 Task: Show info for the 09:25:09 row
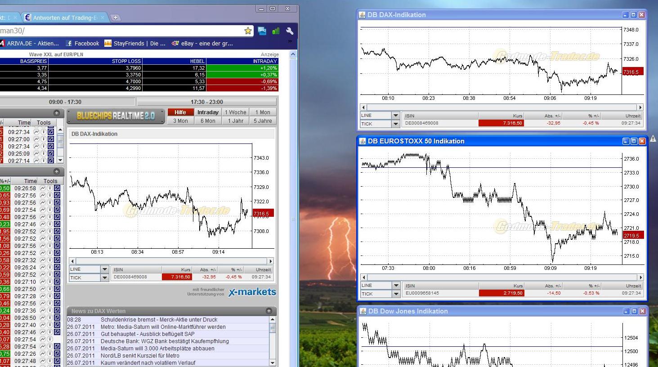click(44, 153)
